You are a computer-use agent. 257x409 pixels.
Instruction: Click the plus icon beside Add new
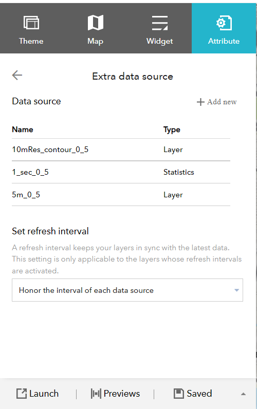[x=200, y=102]
